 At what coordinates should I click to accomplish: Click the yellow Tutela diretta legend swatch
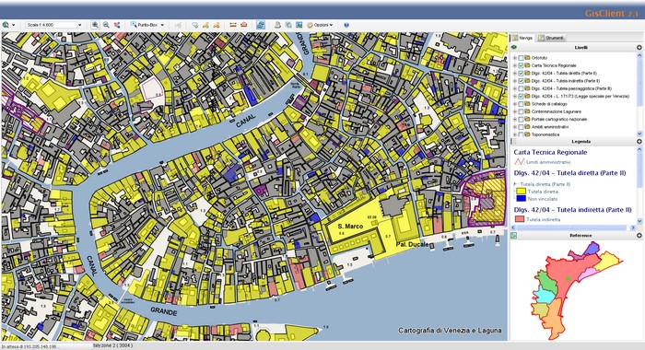coord(521,192)
